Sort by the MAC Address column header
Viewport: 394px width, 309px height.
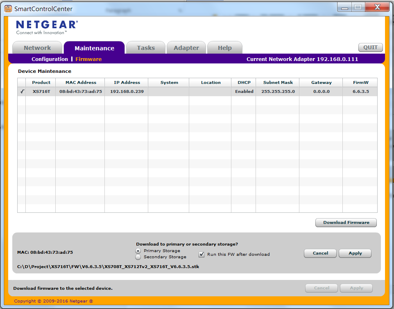(80, 83)
